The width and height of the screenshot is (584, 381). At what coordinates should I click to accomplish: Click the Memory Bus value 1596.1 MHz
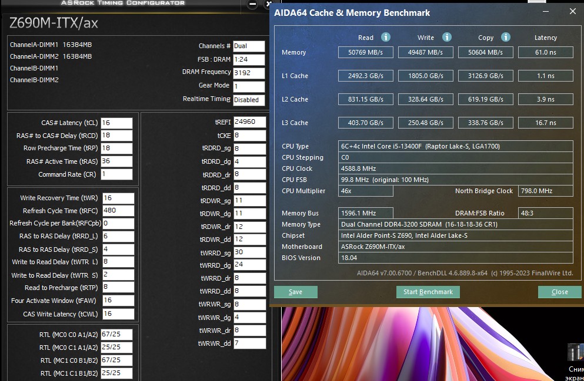[365, 213]
